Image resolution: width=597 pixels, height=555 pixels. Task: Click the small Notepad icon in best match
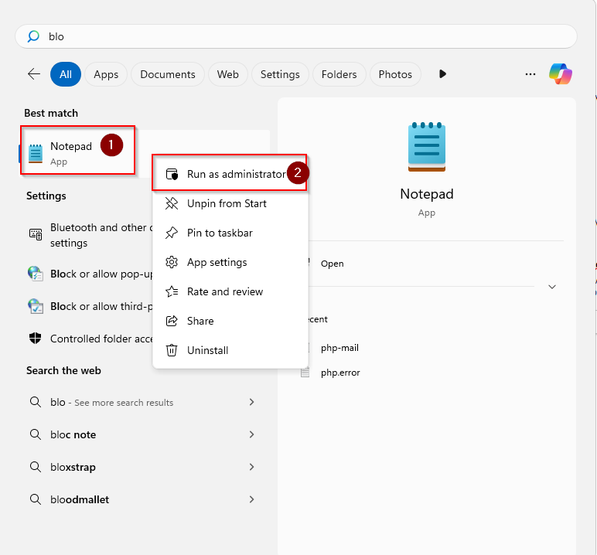tap(36, 154)
